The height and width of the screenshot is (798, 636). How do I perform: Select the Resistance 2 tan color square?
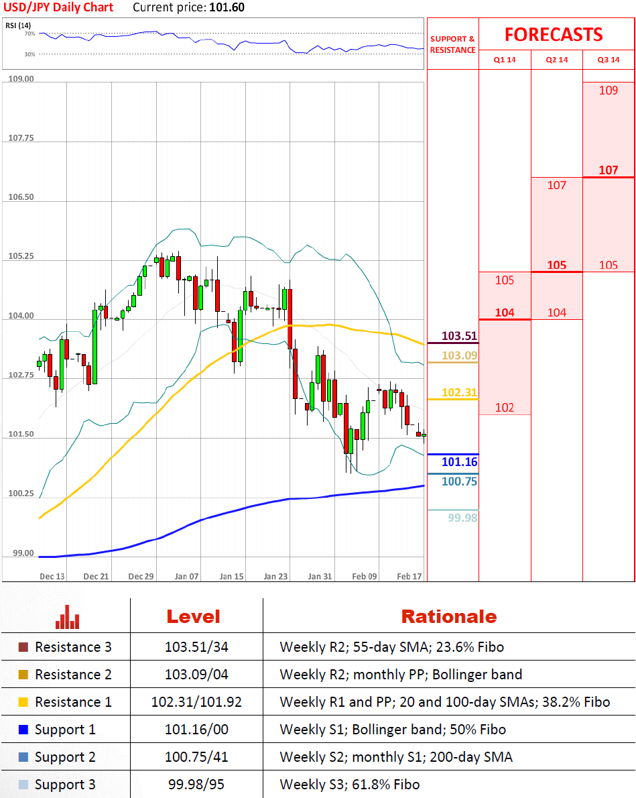pyautogui.click(x=23, y=675)
